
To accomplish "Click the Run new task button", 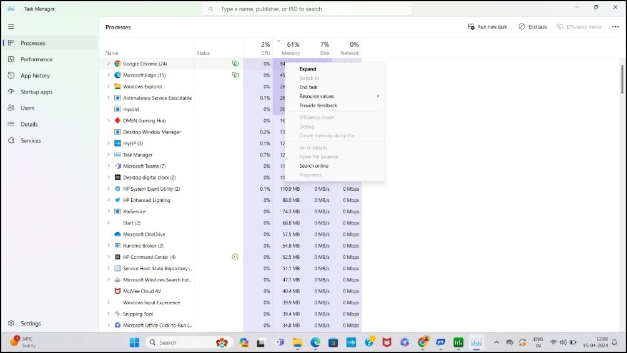I will coord(487,27).
